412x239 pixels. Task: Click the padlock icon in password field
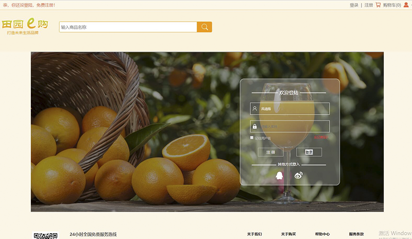tap(254, 126)
